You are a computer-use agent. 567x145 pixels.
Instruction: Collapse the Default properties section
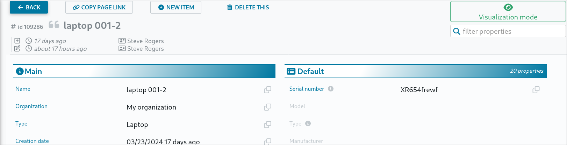(x=415, y=71)
